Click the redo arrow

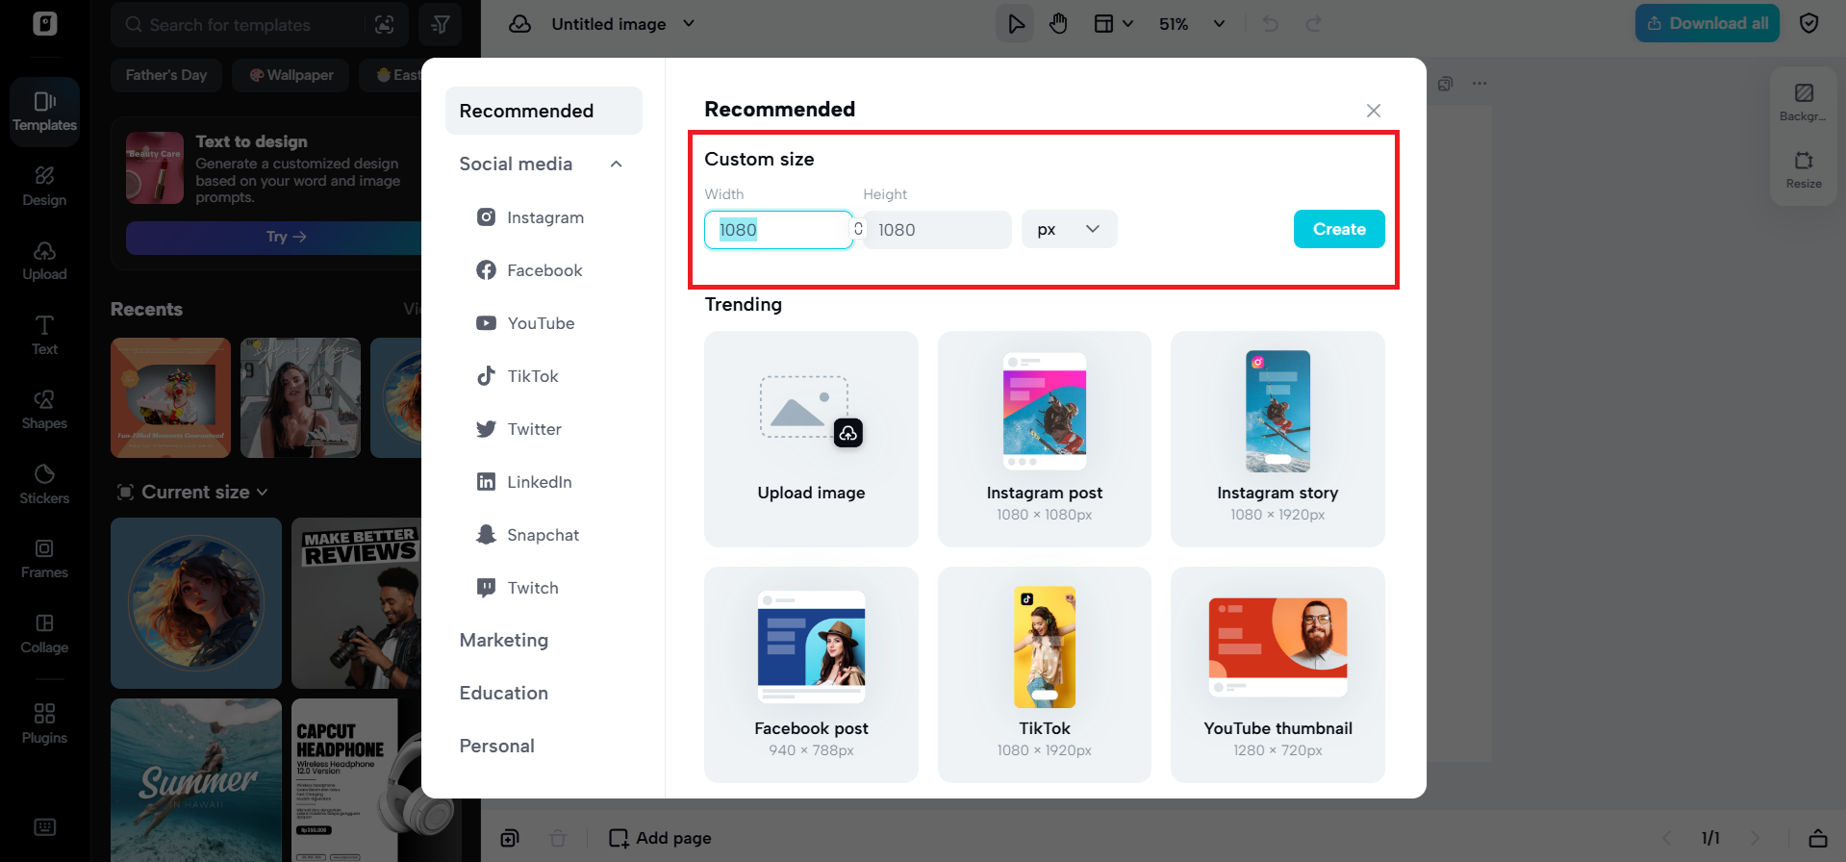(x=1314, y=24)
